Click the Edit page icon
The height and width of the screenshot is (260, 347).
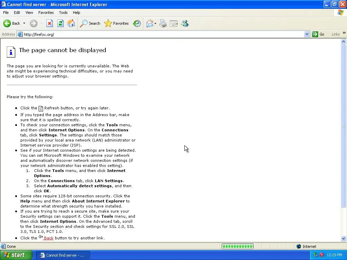coord(174,23)
